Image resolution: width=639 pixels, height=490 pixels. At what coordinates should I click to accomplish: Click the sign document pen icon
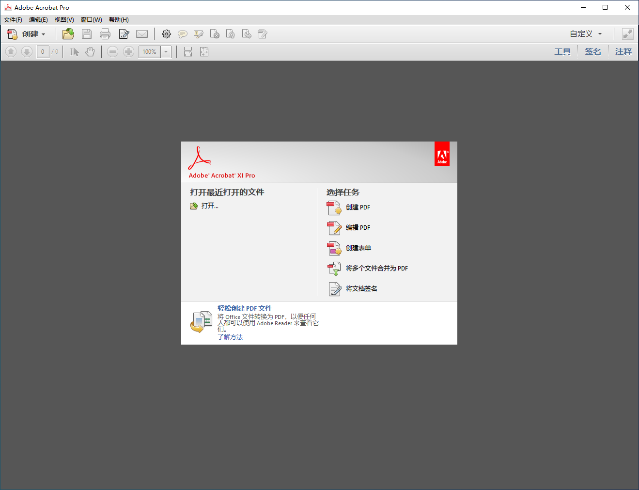click(x=335, y=289)
